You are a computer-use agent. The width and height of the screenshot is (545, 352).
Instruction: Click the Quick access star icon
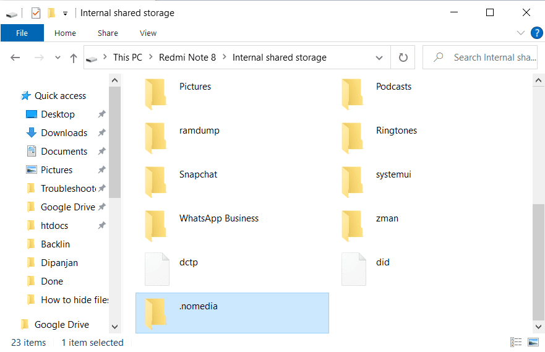(26, 95)
